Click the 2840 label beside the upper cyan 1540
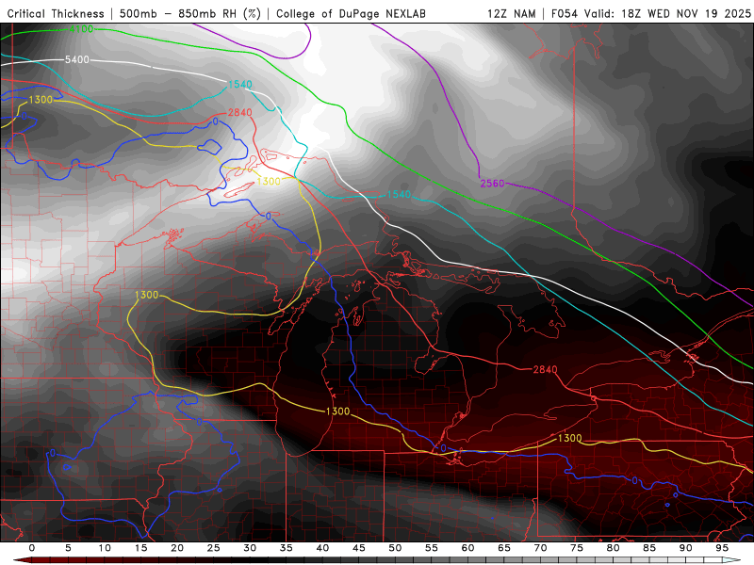The width and height of the screenshot is (754, 565). (x=240, y=112)
